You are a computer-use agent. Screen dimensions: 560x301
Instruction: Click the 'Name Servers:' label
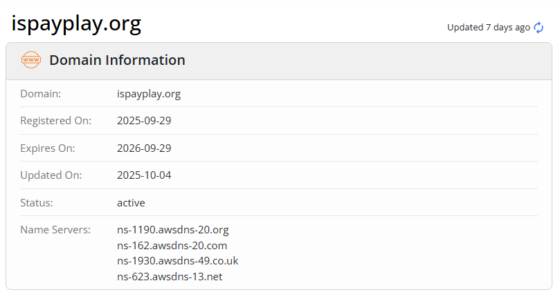(55, 229)
